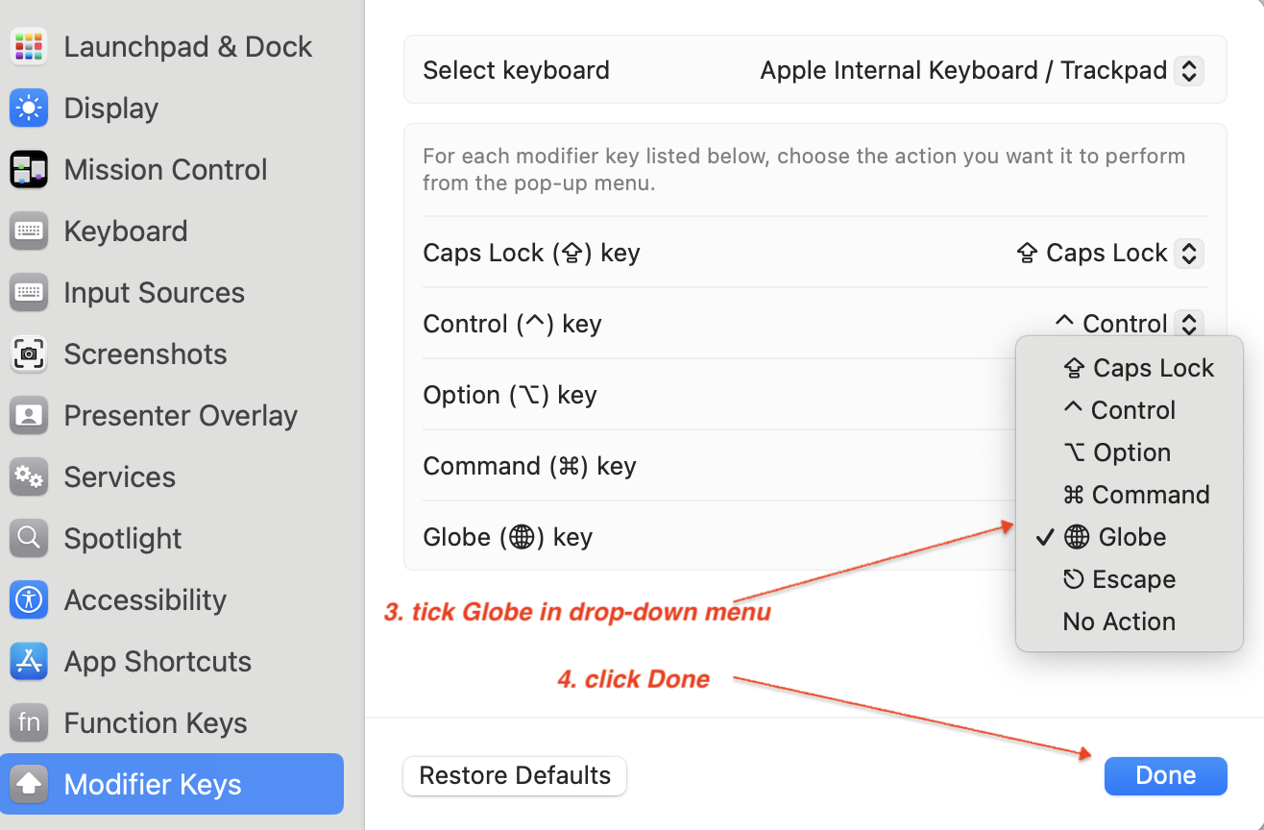Open the Control key pop-up menu
Viewport: 1264px width, 830px height.
pos(1188,324)
